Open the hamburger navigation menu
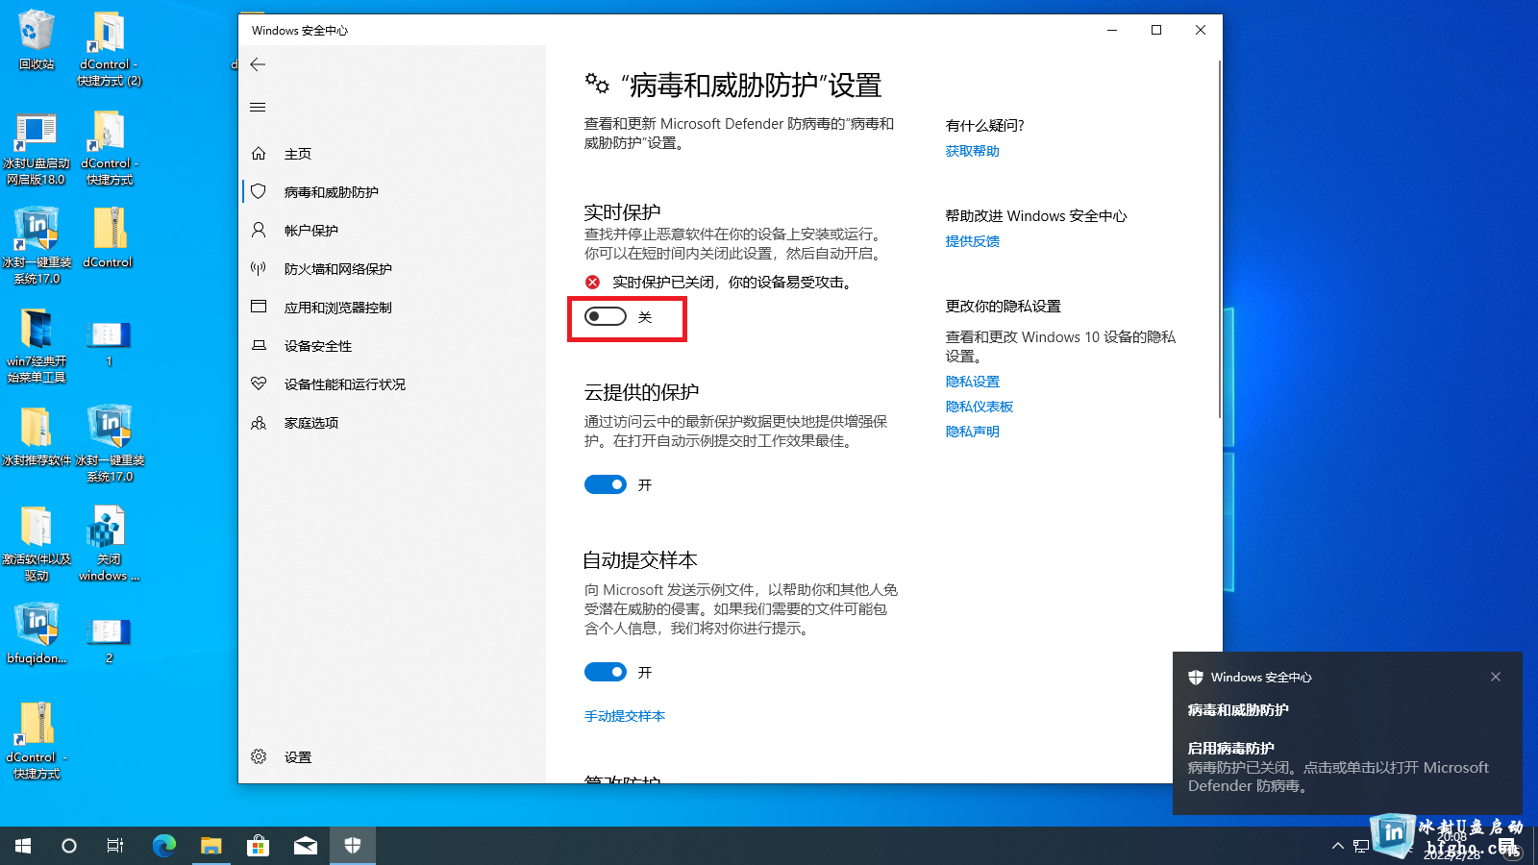Image resolution: width=1538 pixels, height=865 pixels. pyautogui.click(x=258, y=107)
